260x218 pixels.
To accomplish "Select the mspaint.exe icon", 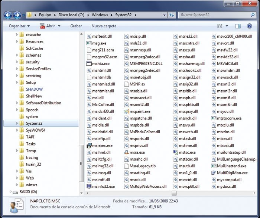I will click(x=126, y=111).
